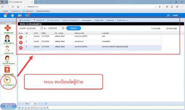Switch to the tab with the nurse icon
The height and width of the screenshot is (110, 185).
(39, 20)
